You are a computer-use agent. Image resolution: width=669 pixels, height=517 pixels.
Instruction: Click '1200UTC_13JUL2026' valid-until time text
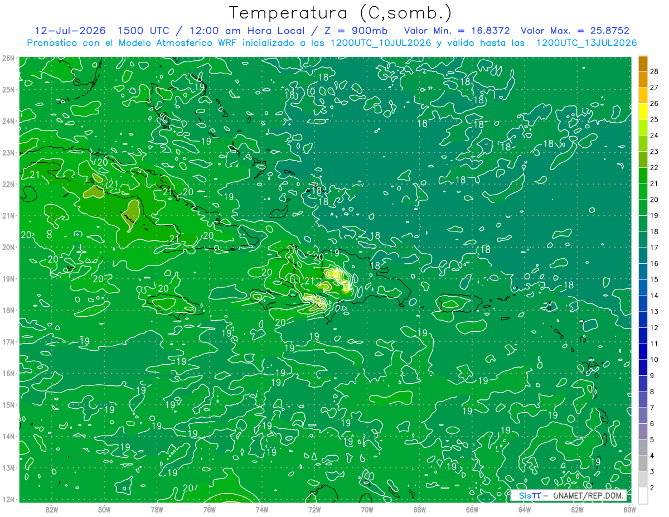click(x=586, y=42)
